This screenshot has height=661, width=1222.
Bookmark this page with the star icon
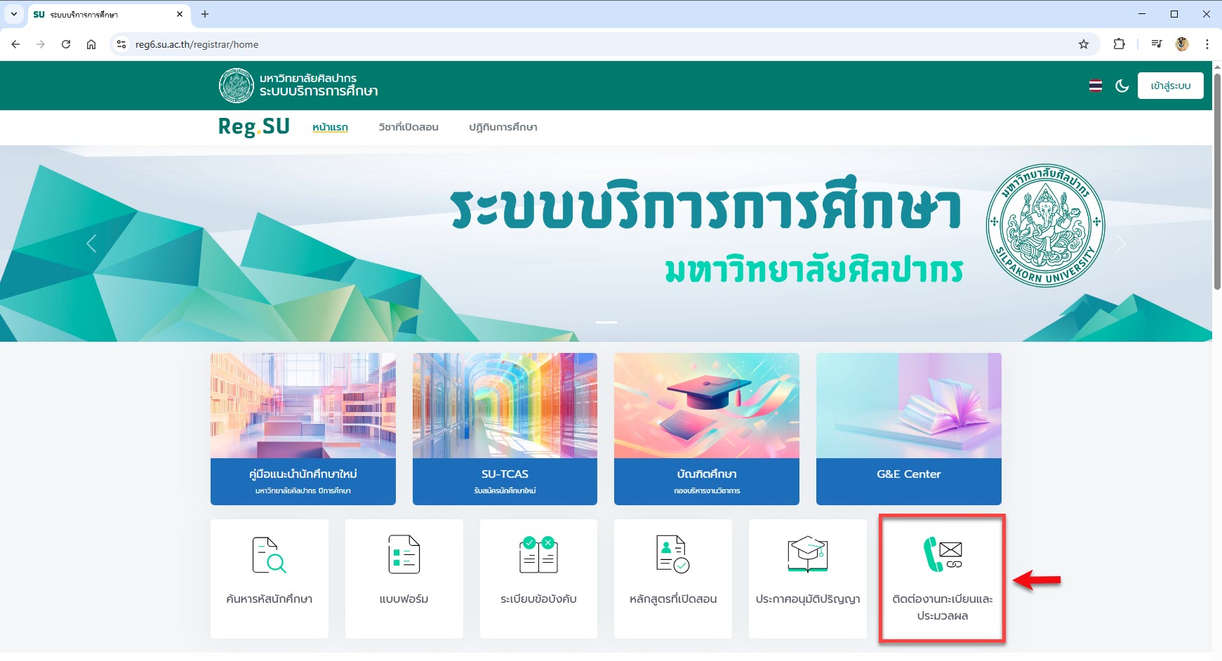coord(1084,44)
